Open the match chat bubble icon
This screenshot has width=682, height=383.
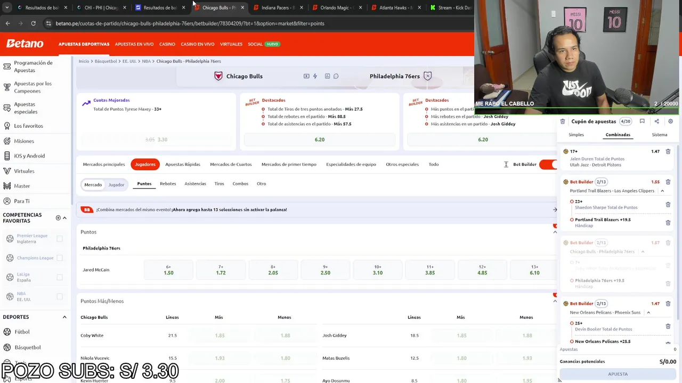(x=336, y=76)
